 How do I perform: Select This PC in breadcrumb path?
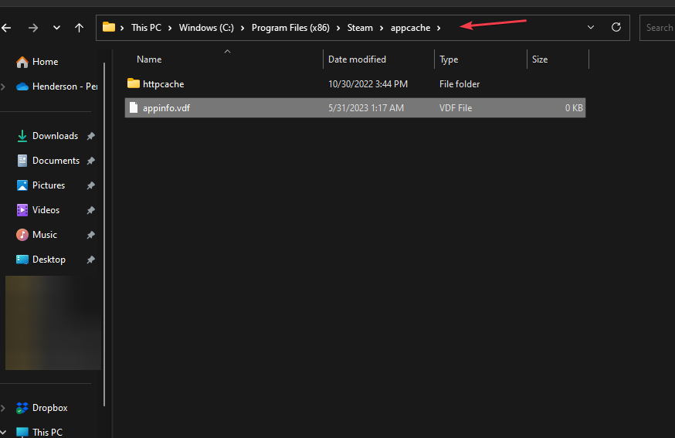(147, 28)
